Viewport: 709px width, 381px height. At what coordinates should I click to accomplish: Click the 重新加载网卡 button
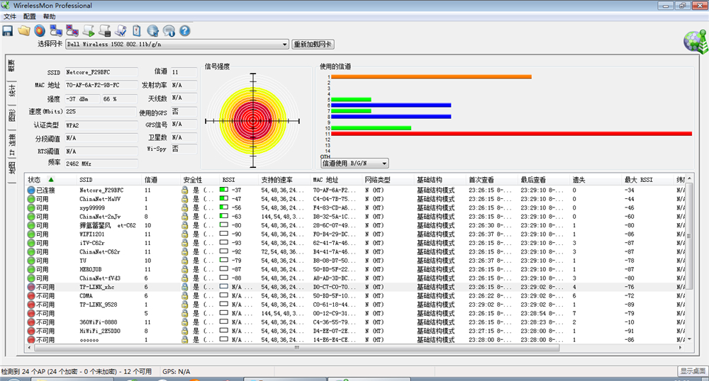[x=312, y=44]
